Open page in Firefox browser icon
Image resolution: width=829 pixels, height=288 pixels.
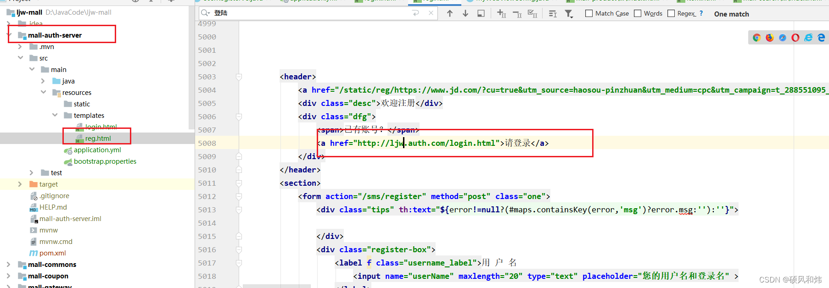pyautogui.click(x=769, y=38)
